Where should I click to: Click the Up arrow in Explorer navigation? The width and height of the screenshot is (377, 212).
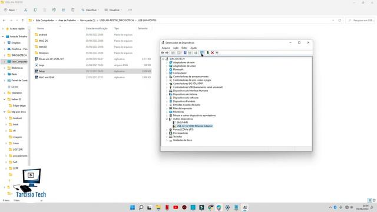[x=23, y=21]
